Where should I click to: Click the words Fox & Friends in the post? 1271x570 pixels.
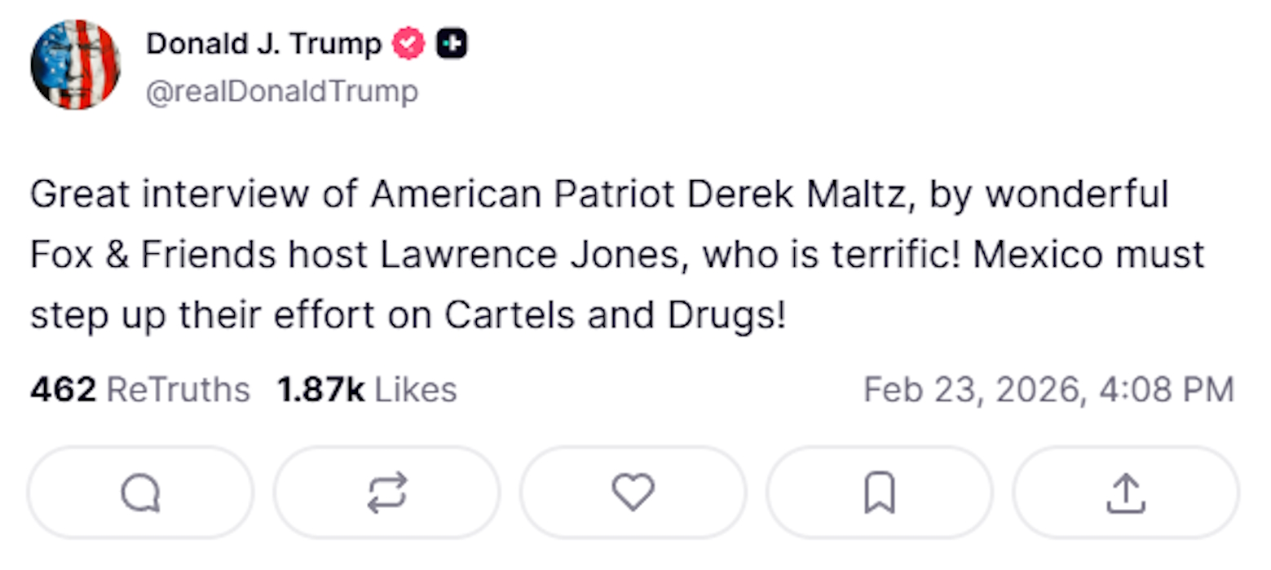coord(152,256)
